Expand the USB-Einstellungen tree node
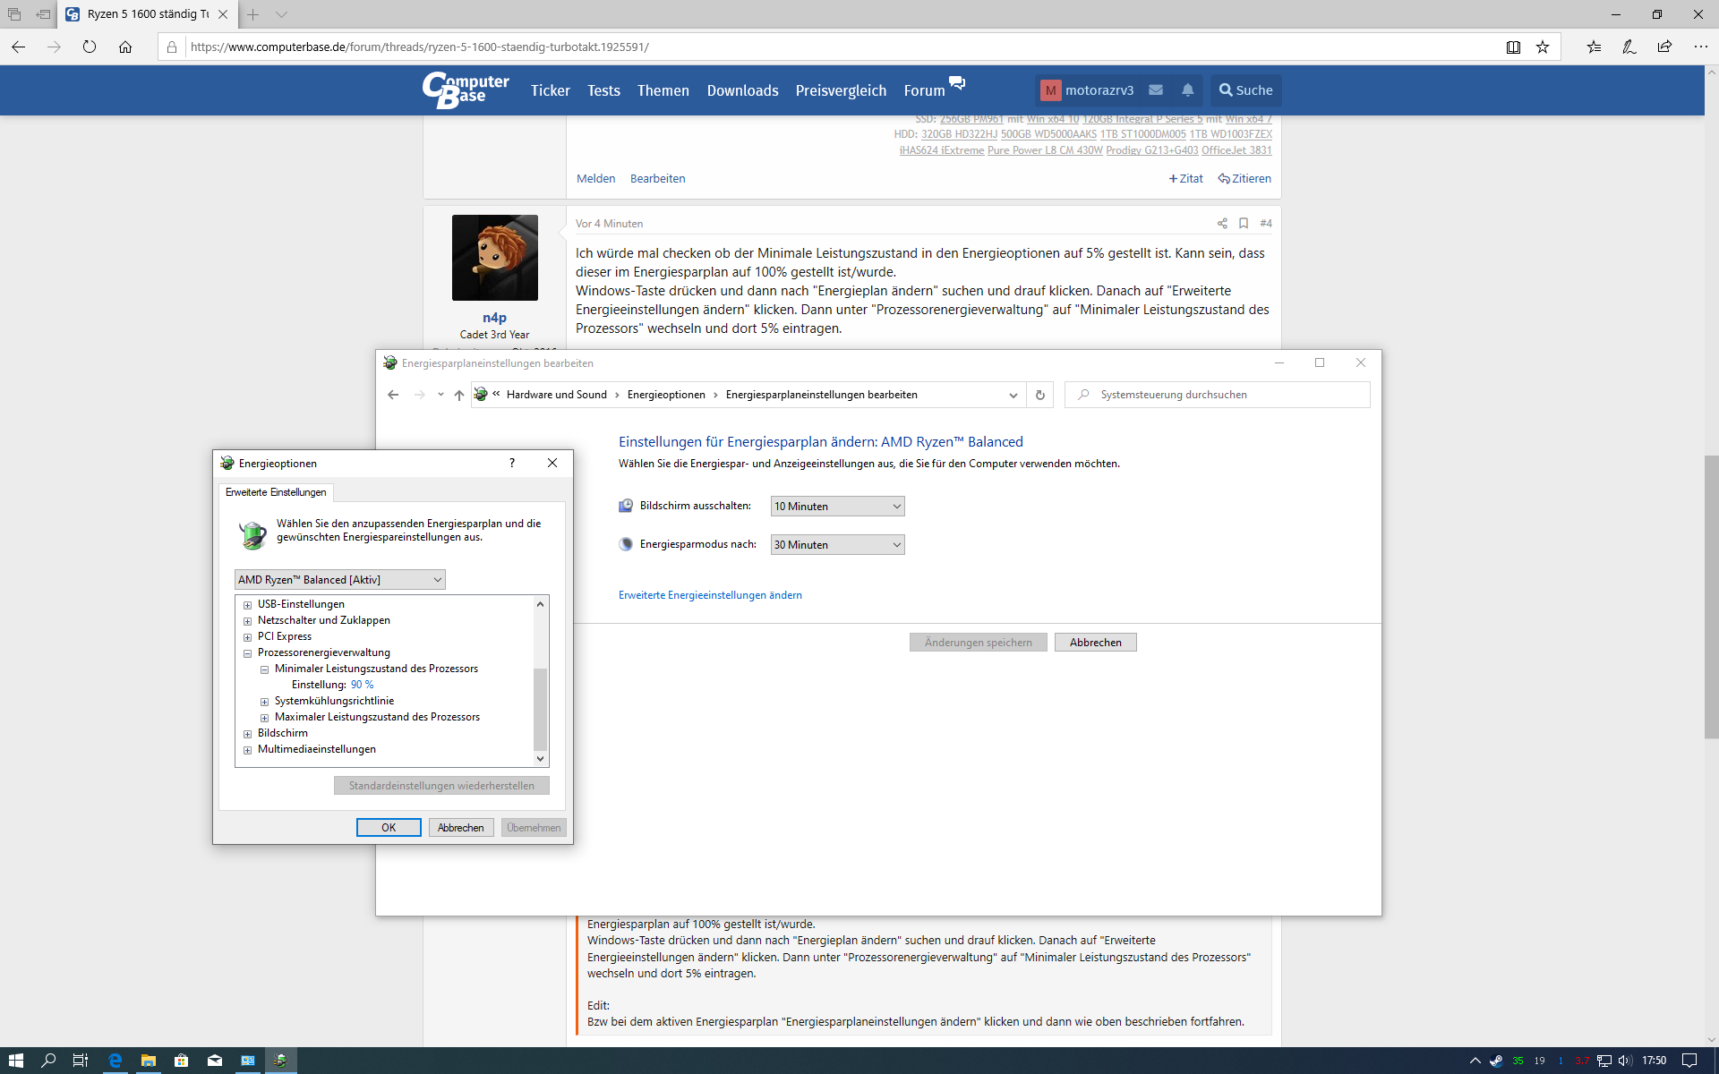The height and width of the screenshot is (1074, 1719). pos(248,605)
